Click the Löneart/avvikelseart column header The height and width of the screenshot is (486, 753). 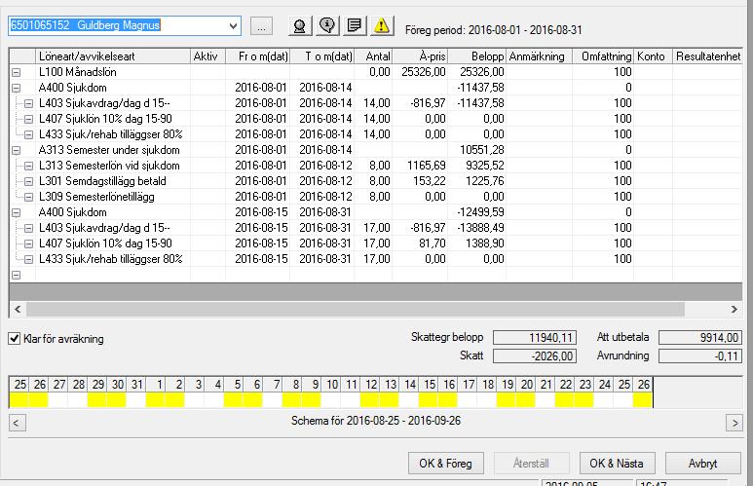(x=113, y=56)
